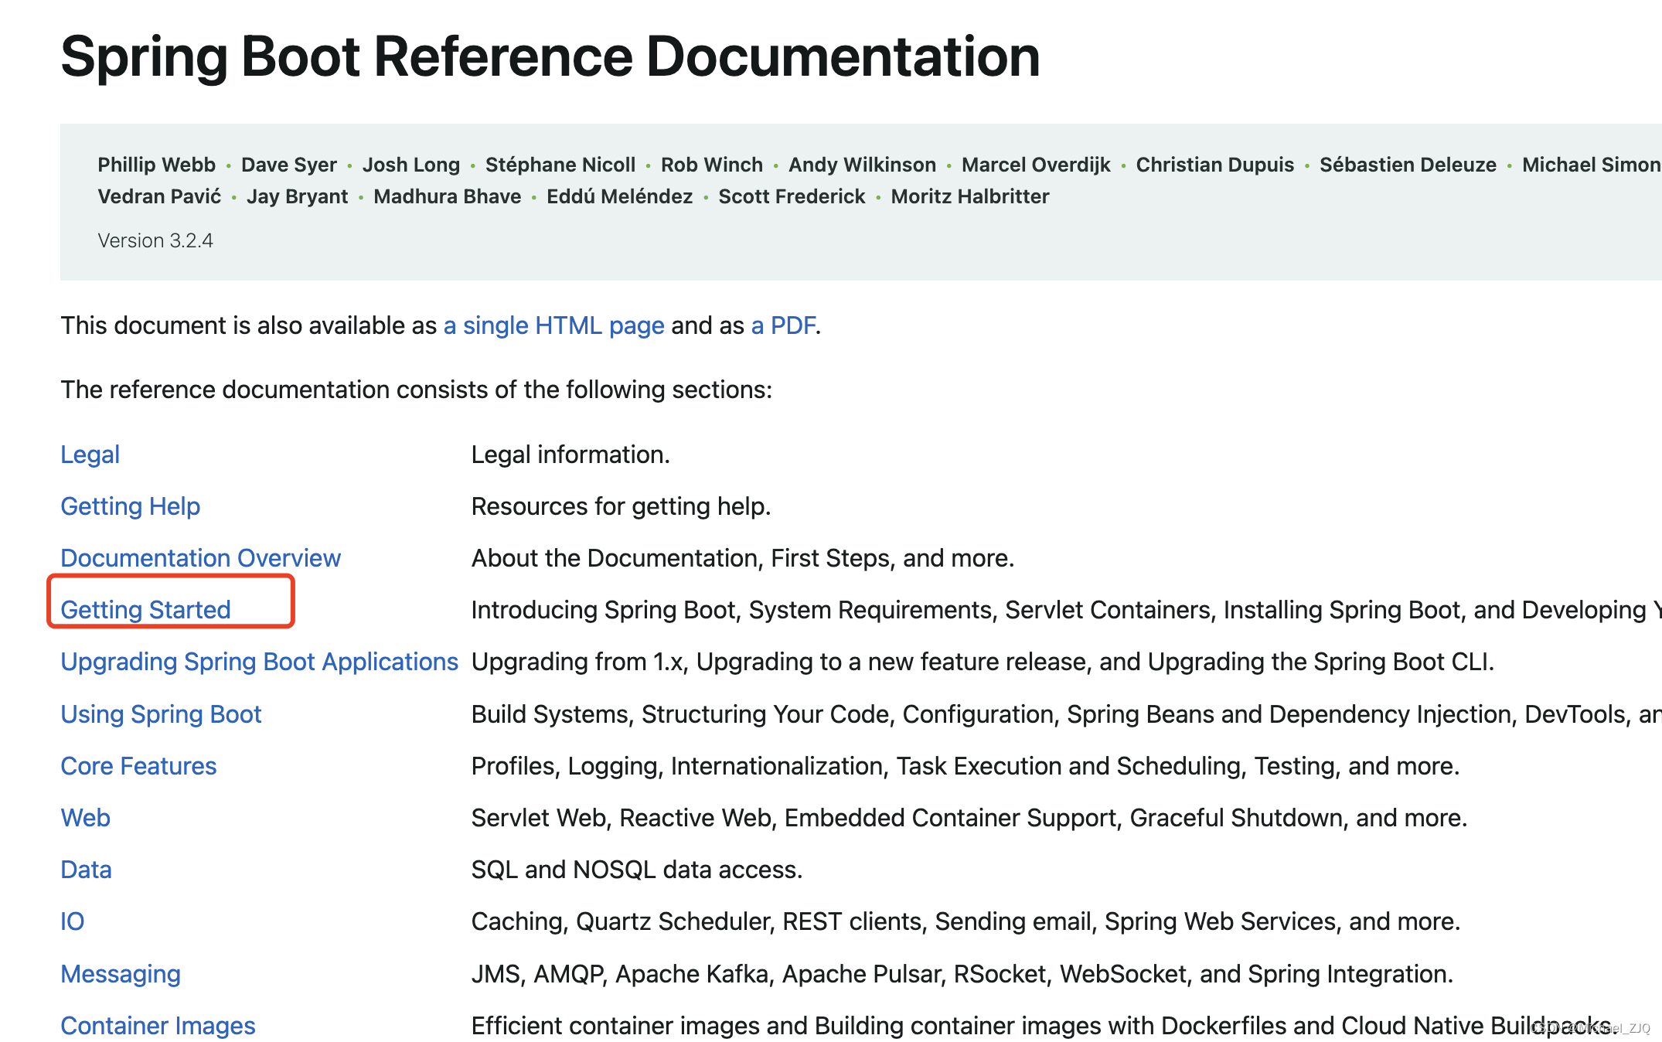The image size is (1662, 1042).
Task: Click 'Profiles, Logging, Internationalization' description
Action: [x=966, y=766]
